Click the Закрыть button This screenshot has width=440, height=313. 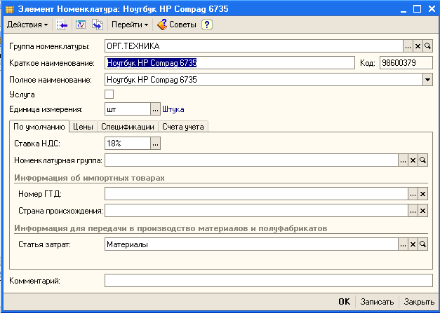tap(419, 302)
